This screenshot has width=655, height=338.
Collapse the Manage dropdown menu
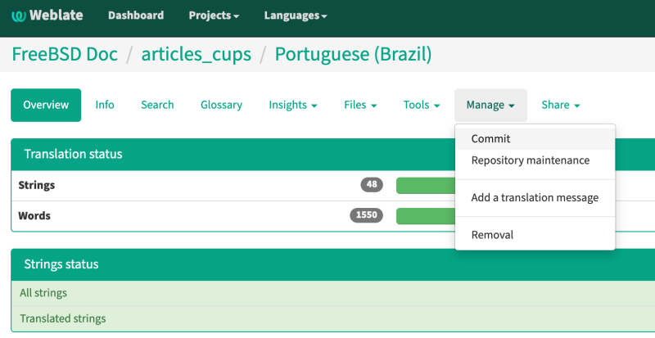click(x=490, y=105)
